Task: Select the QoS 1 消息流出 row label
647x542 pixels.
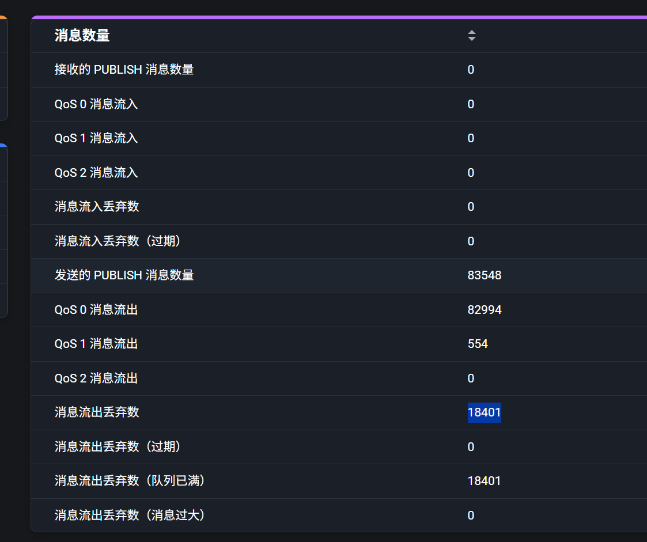Action: (96, 344)
